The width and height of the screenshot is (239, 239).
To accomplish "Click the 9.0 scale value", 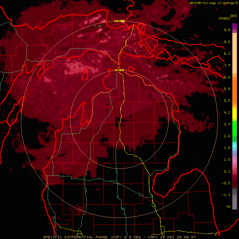I will pos(227,42).
